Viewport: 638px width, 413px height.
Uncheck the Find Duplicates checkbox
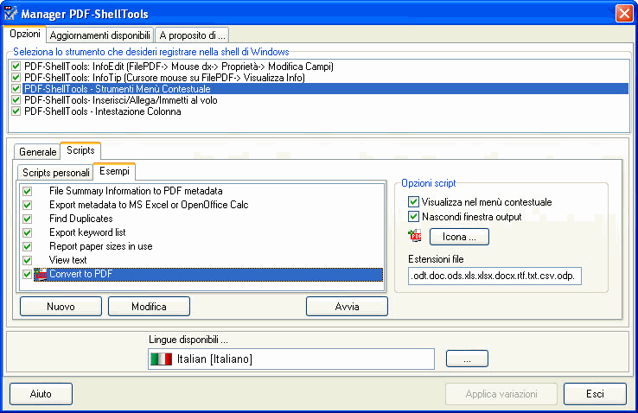(28, 219)
